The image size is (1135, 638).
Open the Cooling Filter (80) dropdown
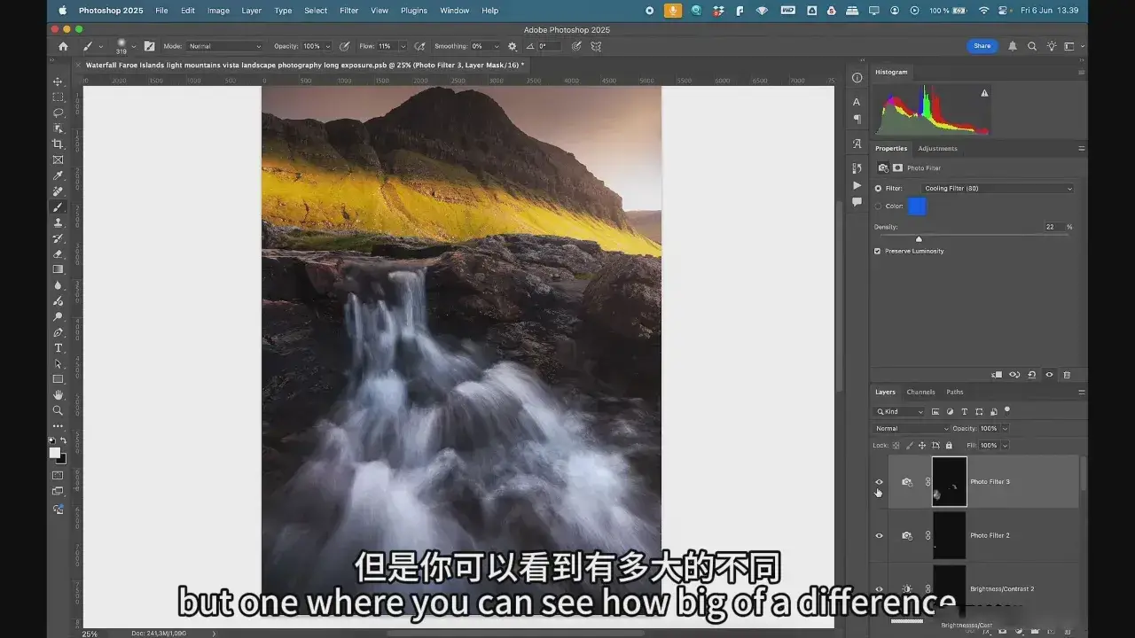998,188
